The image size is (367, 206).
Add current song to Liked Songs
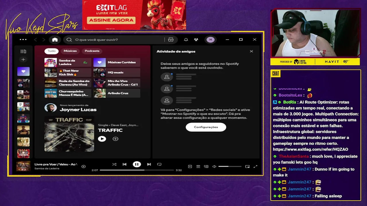click(83, 167)
